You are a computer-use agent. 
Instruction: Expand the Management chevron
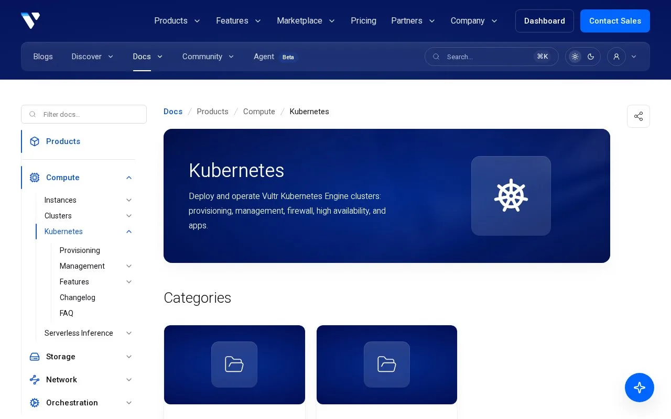129,266
